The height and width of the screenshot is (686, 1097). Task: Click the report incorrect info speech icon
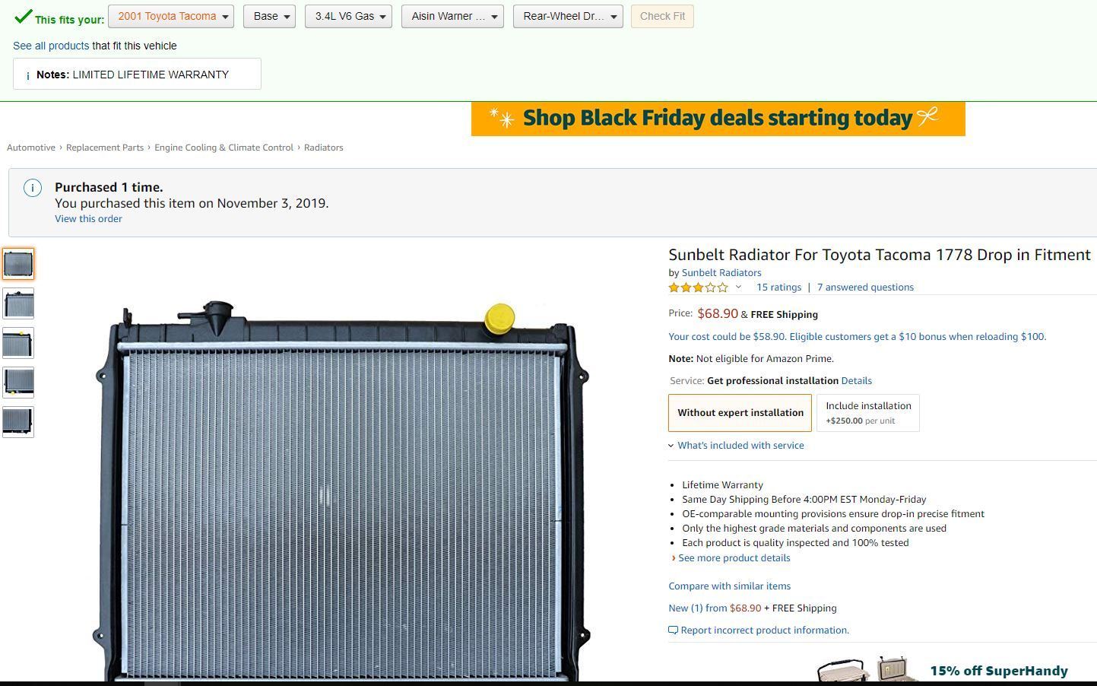tap(673, 630)
